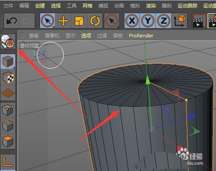216x171 pixels.
Task: Click the greyed-out Redo icon
Action: point(27,21)
